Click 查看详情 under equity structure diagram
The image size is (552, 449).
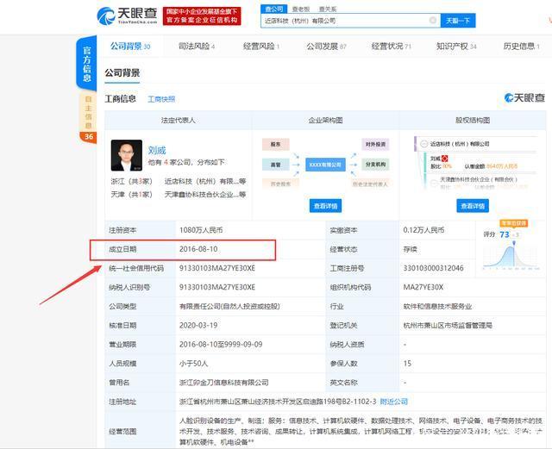click(473, 206)
